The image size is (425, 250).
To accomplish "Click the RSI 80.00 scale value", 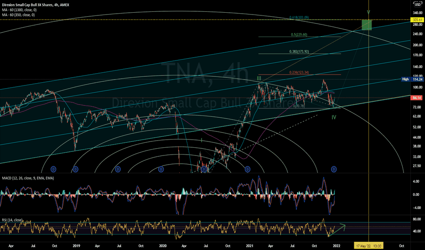I will [417, 219].
